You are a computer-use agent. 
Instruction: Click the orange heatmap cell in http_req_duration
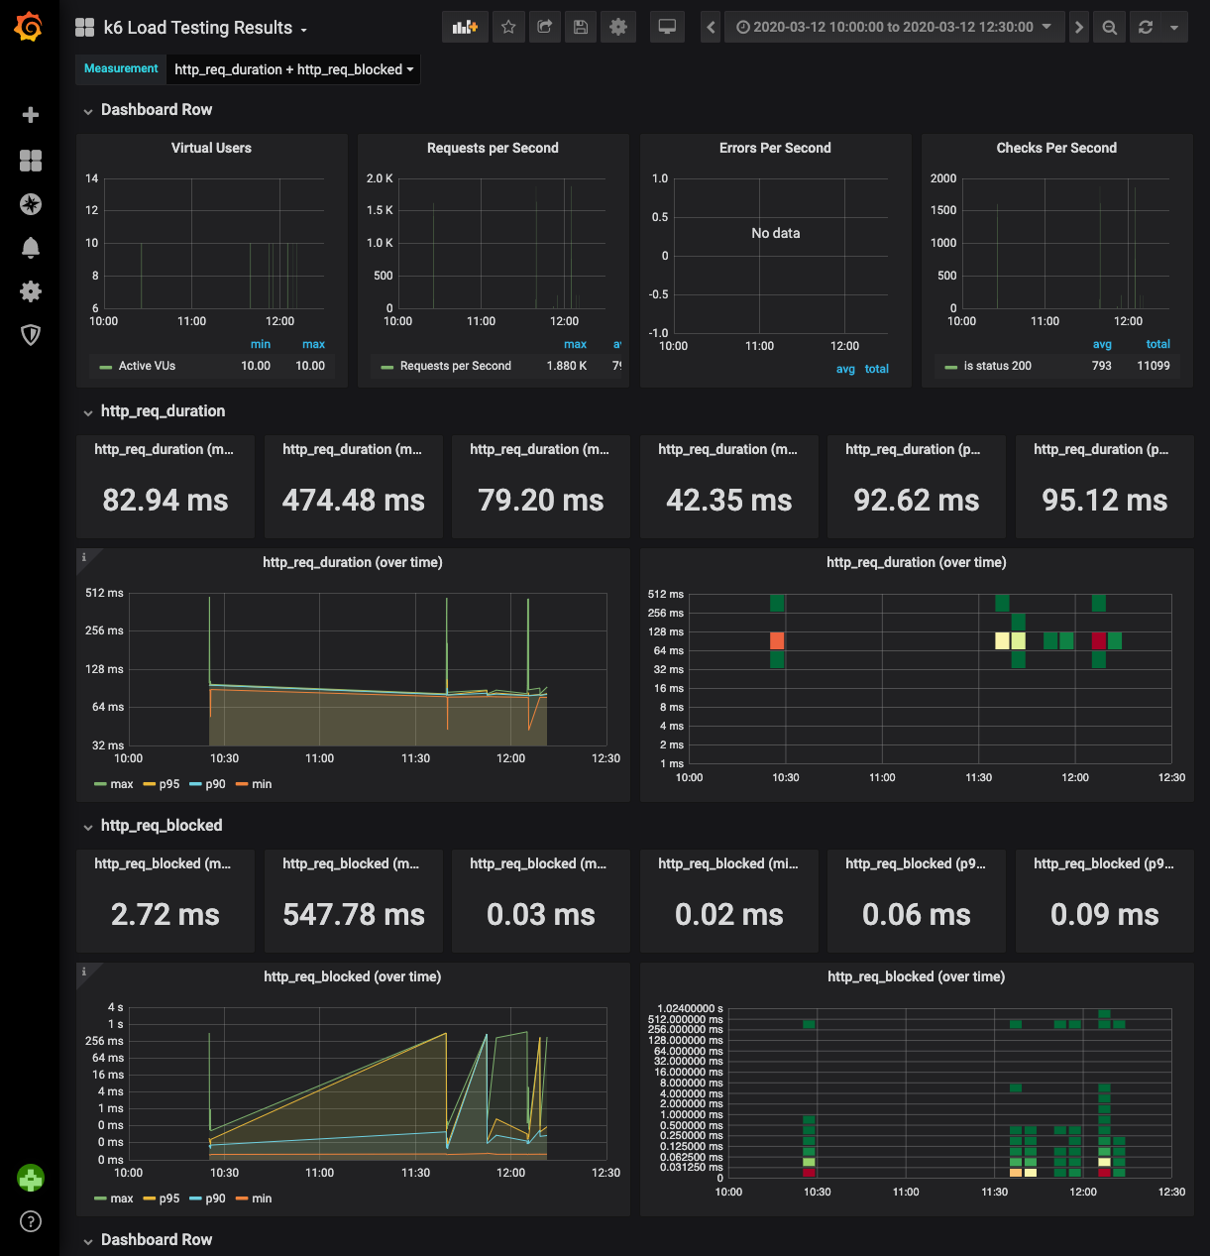pyautogui.click(x=777, y=640)
